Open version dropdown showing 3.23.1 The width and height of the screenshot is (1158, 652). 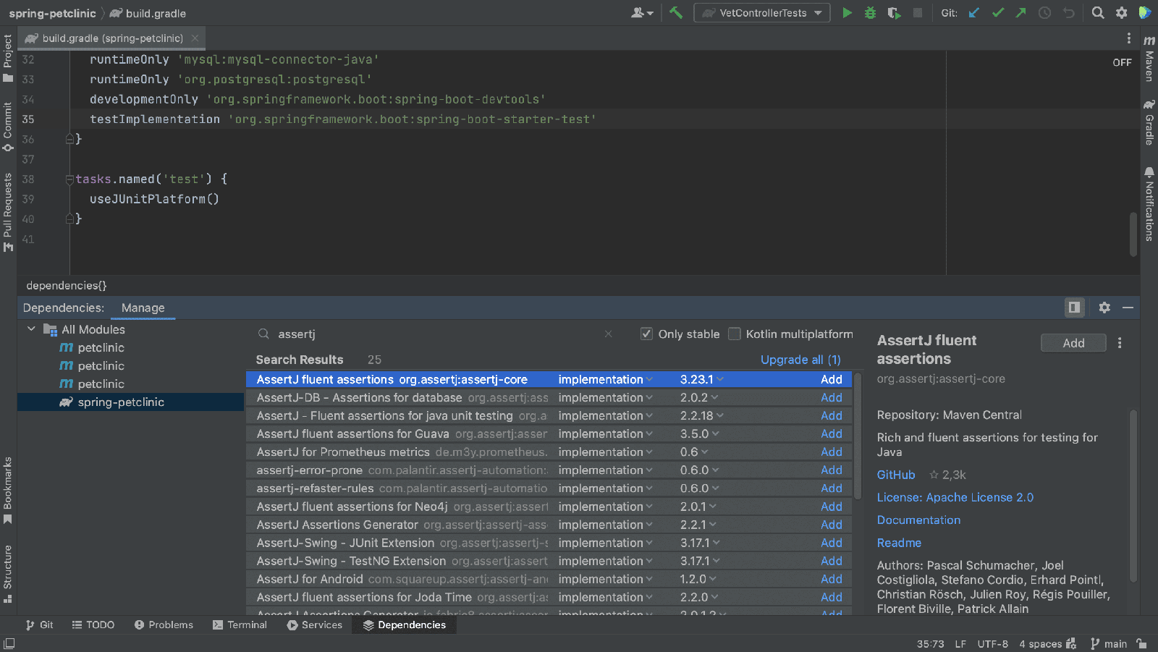[x=701, y=379]
